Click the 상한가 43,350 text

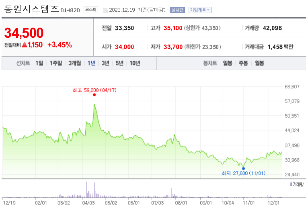[x=202, y=28]
